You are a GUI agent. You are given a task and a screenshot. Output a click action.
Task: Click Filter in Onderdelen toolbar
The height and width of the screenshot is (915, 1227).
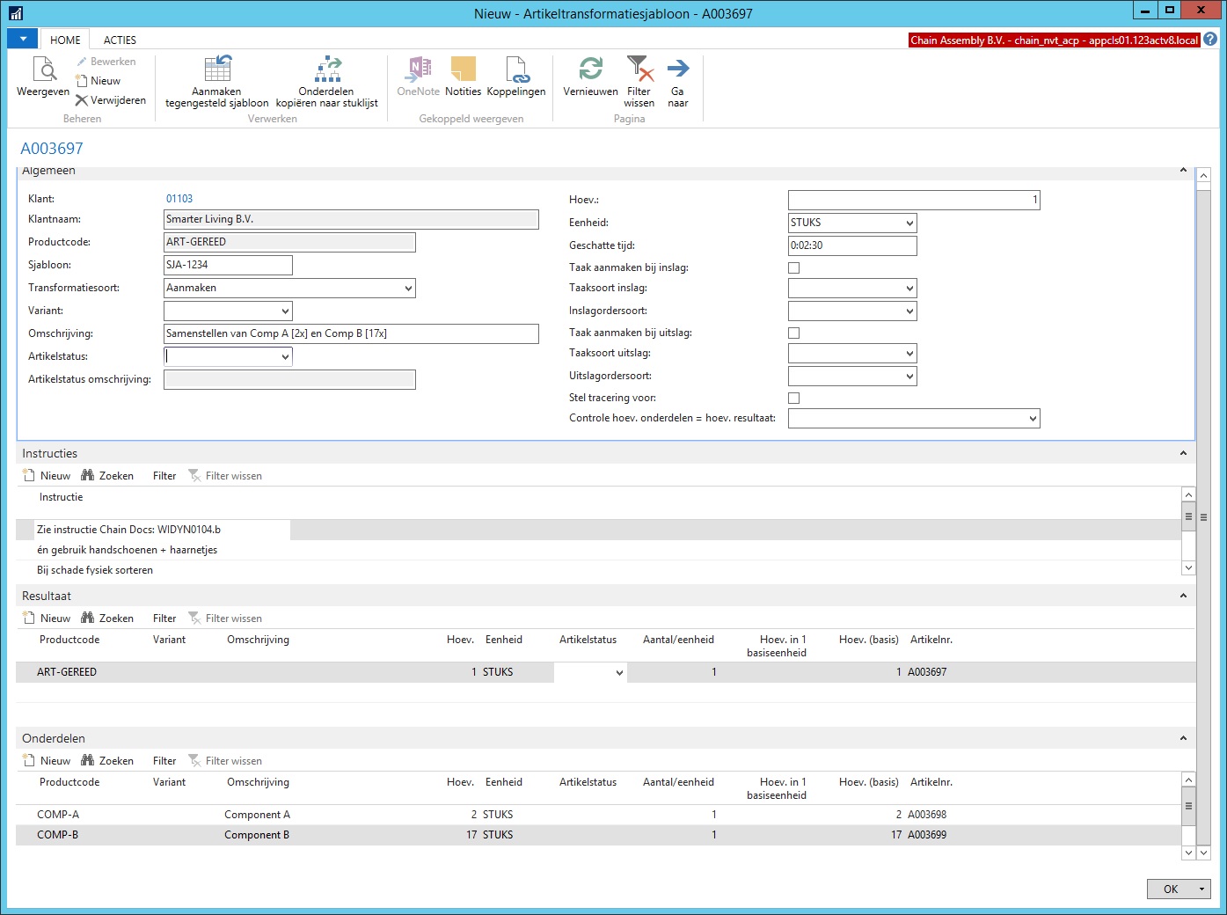[x=164, y=761]
